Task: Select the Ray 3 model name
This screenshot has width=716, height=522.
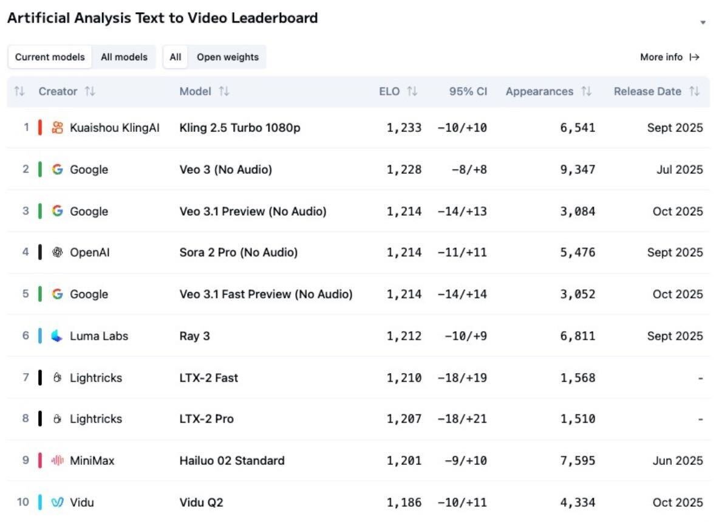Action: [x=194, y=336]
